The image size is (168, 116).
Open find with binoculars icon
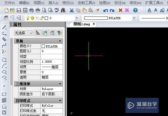[63, 10]
